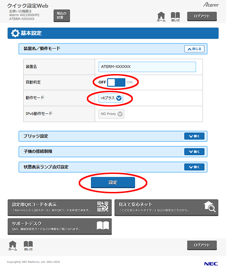Click the 現在の状態 button
The width and height of the screenshot is (226, 271).
tap(62, 16)
